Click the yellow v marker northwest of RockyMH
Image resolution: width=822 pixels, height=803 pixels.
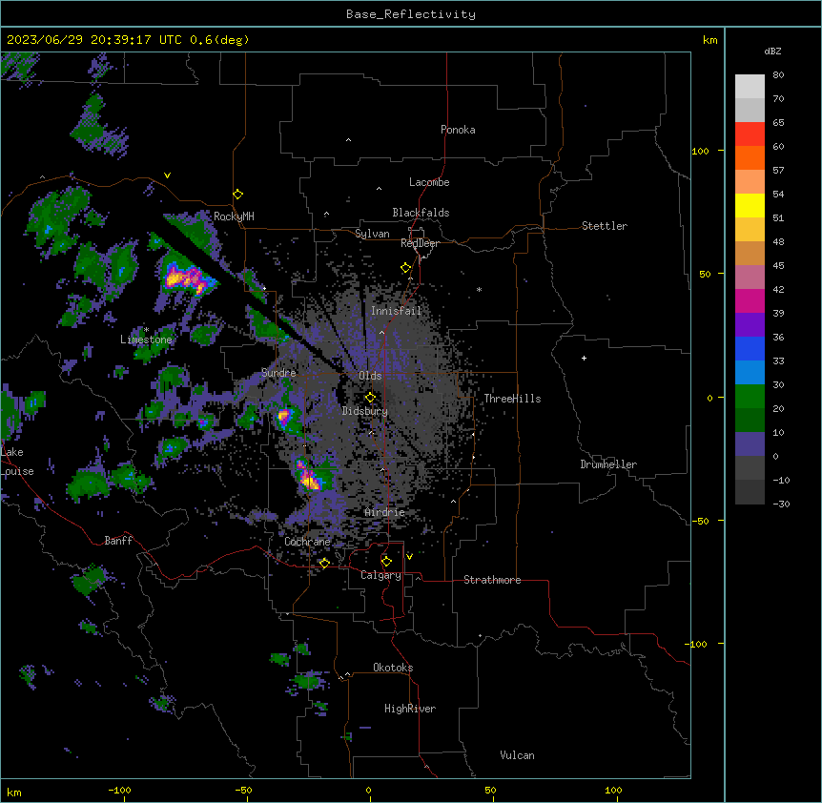click(x=167, y=175)
